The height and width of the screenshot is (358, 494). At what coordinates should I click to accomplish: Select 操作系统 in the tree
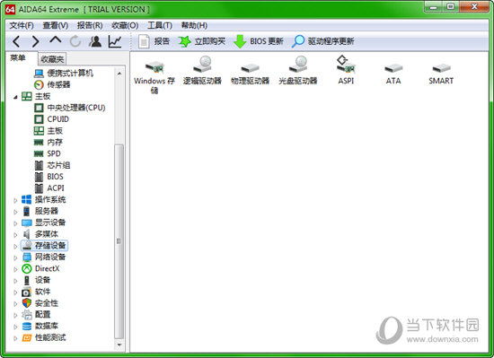(50, 199)
